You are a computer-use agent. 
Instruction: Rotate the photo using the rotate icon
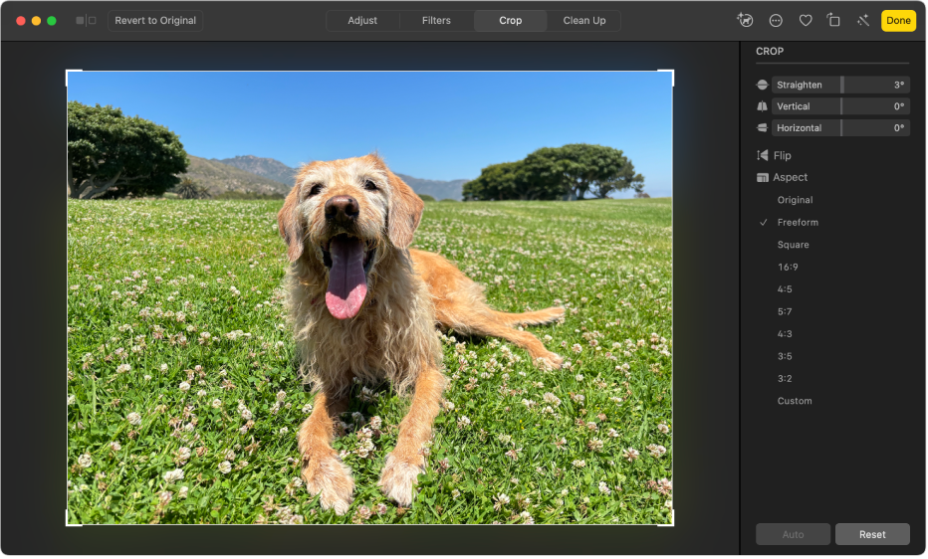click(834, 20)
